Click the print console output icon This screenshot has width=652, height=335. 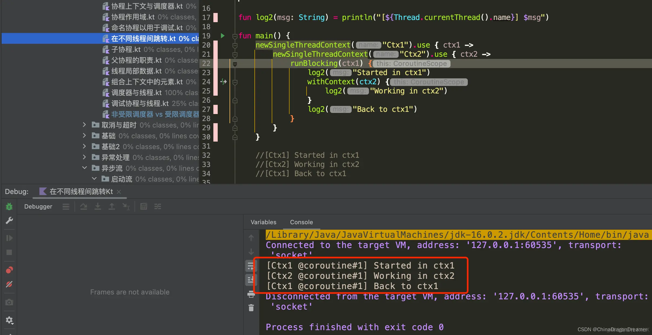coord(251,294)
